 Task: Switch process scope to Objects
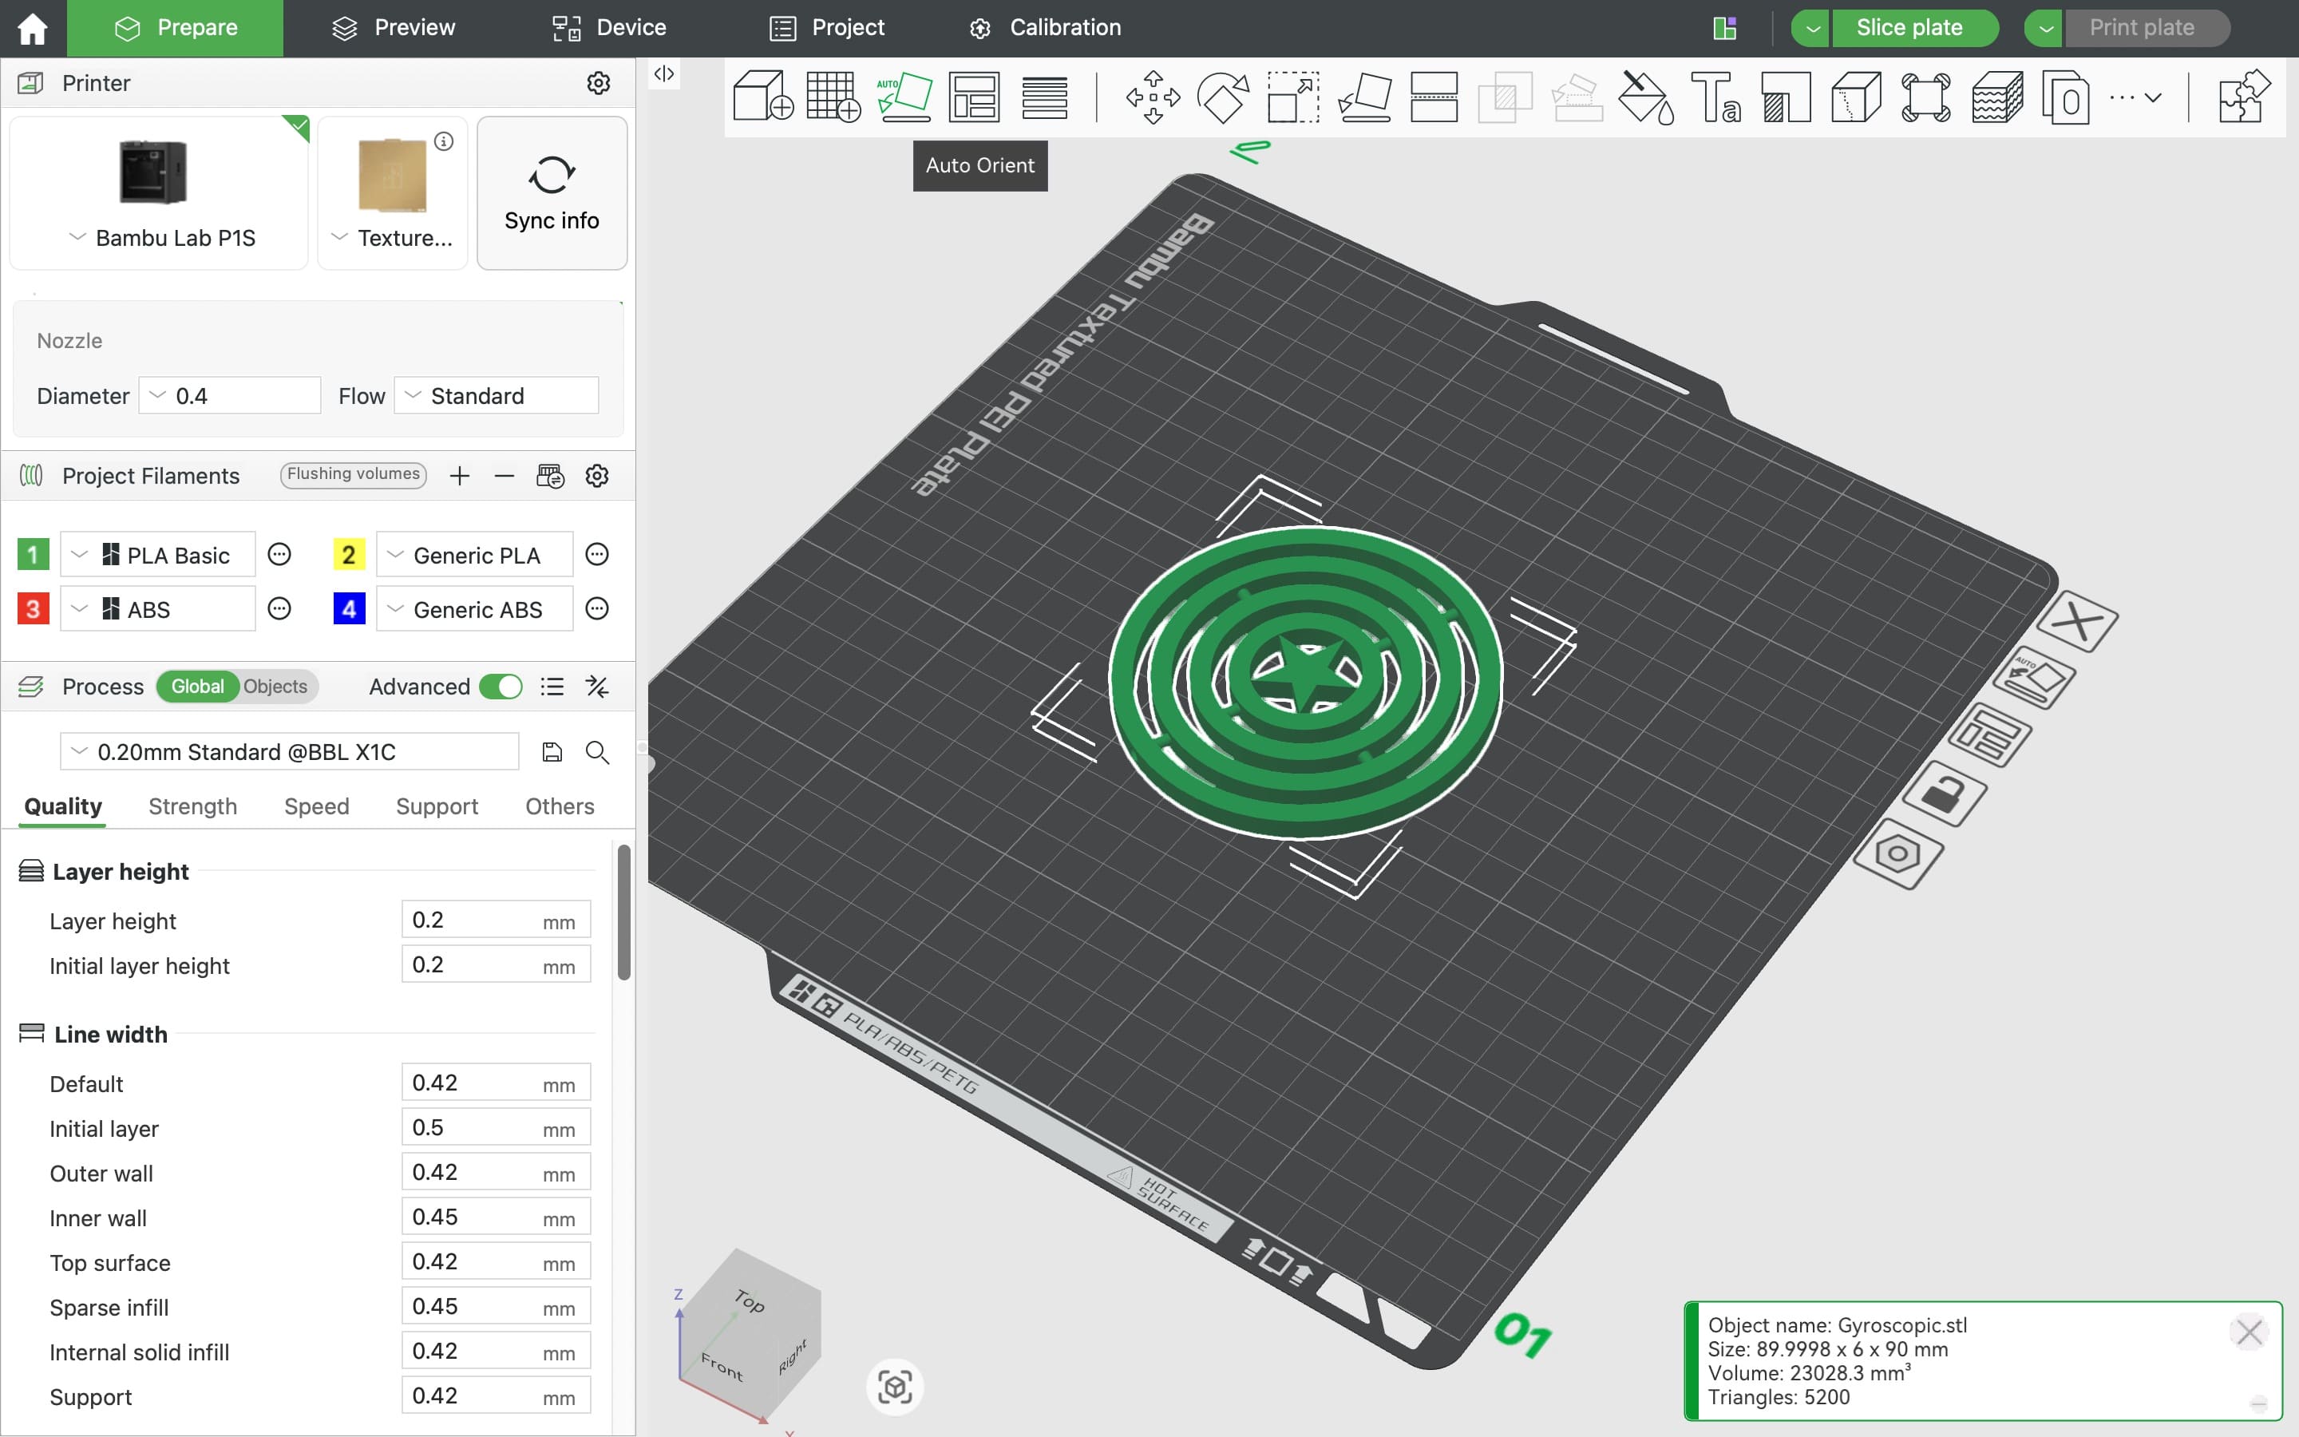click(x=275, y=687)
